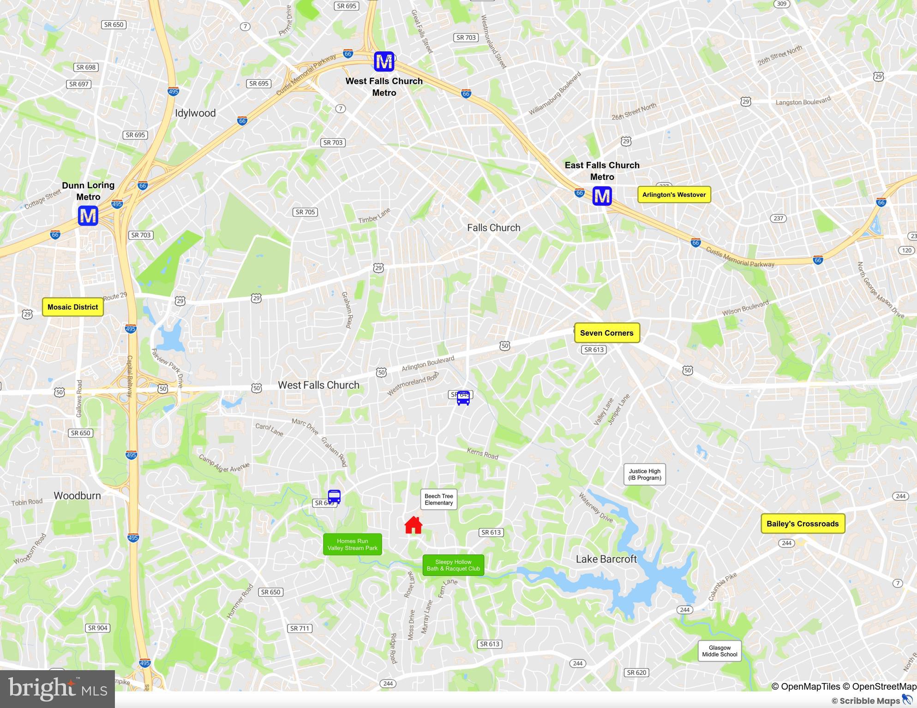The image size is (917, 708).
Task: Click the bus icon near Graham Road
Action: click(x=334, y=497)
